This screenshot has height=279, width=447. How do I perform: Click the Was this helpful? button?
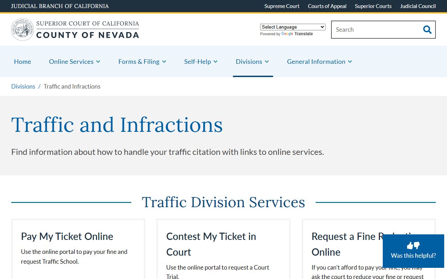413,251
